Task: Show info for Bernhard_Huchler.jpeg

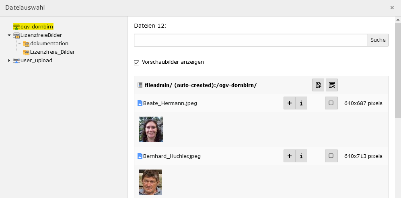Action: point(301,156)
